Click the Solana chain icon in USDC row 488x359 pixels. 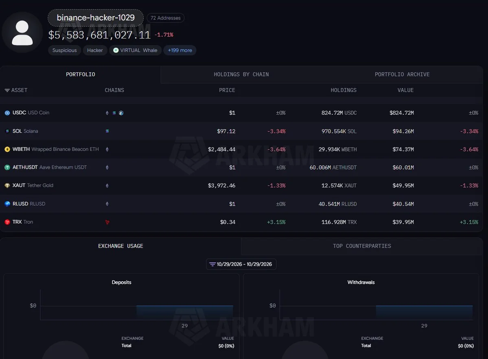click(x=114, y=113)
